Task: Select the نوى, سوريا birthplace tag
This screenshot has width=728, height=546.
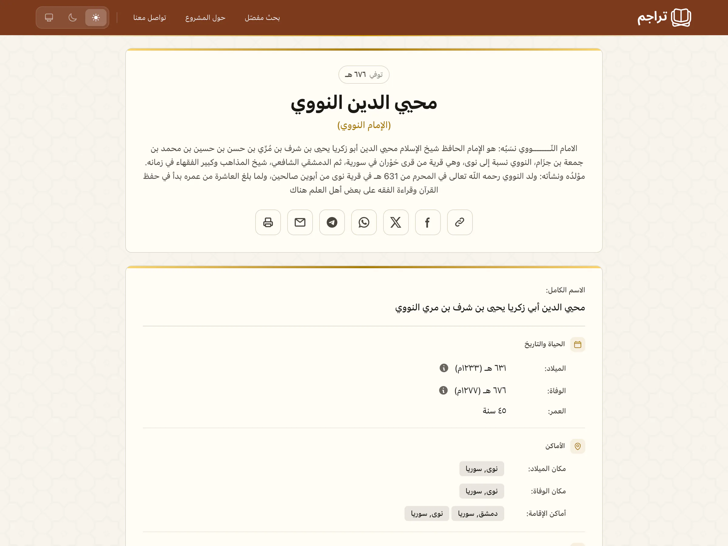Action: [481, 469]
